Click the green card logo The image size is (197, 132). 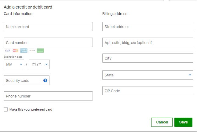pyautogui.click(x=40, y=50)
